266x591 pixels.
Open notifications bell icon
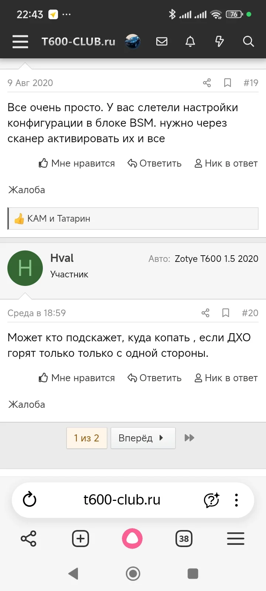click(190, 41)
